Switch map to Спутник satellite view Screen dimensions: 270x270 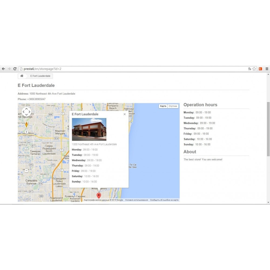point(173,106)
